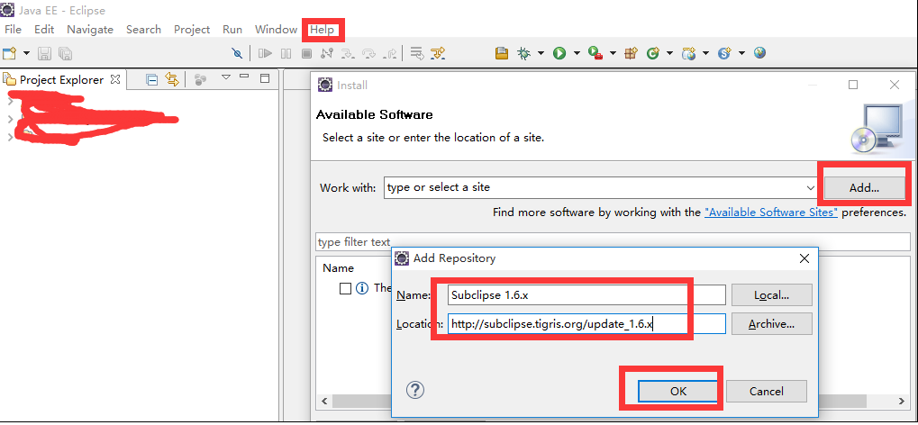This screenshot has width=918, height=425.
Task: Open the Project Explorer View Menu triangle
Action: tap(225, 77)
